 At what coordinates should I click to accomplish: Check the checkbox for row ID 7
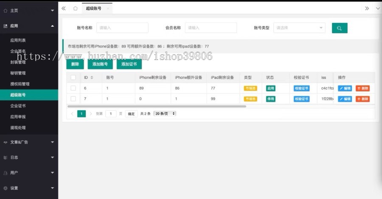tap(73, 99)
